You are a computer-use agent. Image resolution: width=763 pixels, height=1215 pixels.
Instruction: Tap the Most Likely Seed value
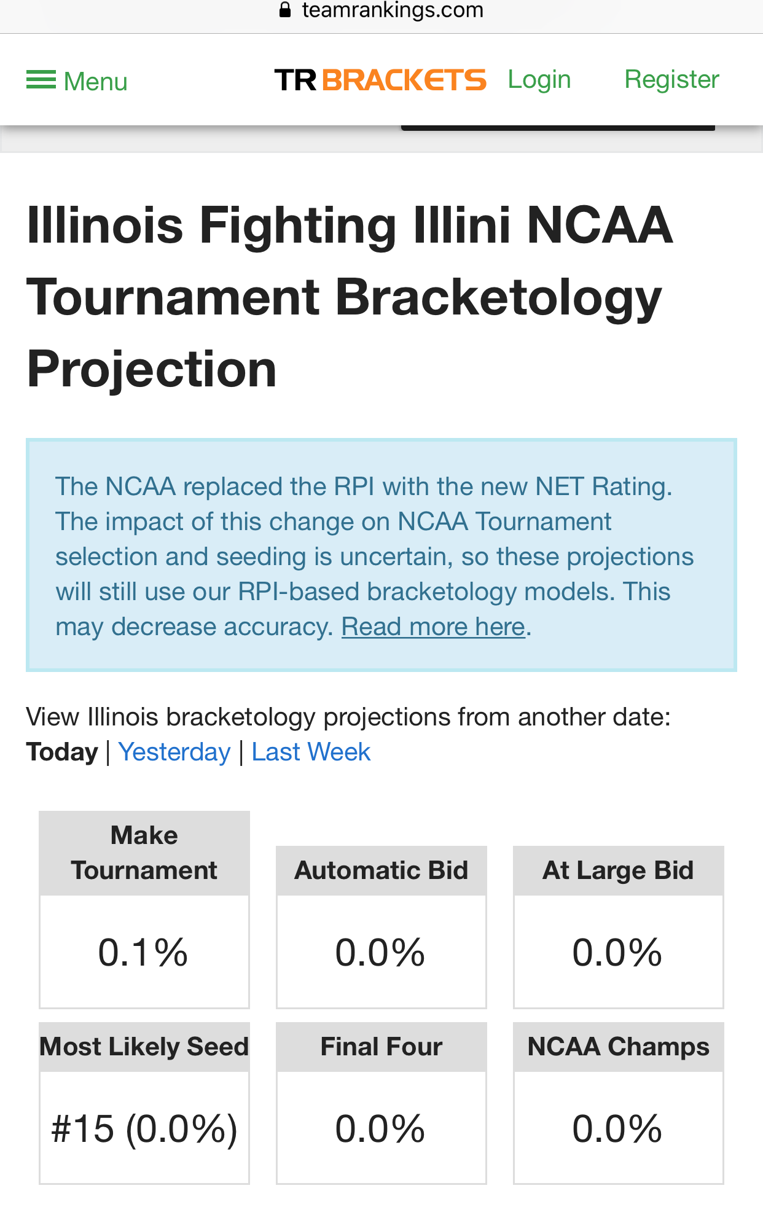pyautogui.click(x=144, y=1129)
